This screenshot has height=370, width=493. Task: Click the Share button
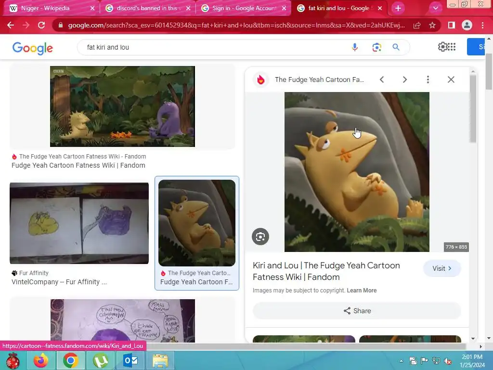tap(357, 311)
